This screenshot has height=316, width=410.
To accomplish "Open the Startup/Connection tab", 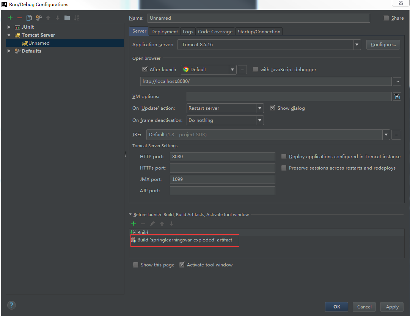I will 259,32.
